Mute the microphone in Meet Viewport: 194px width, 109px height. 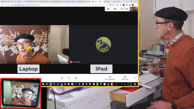click(x=62, y=78)
